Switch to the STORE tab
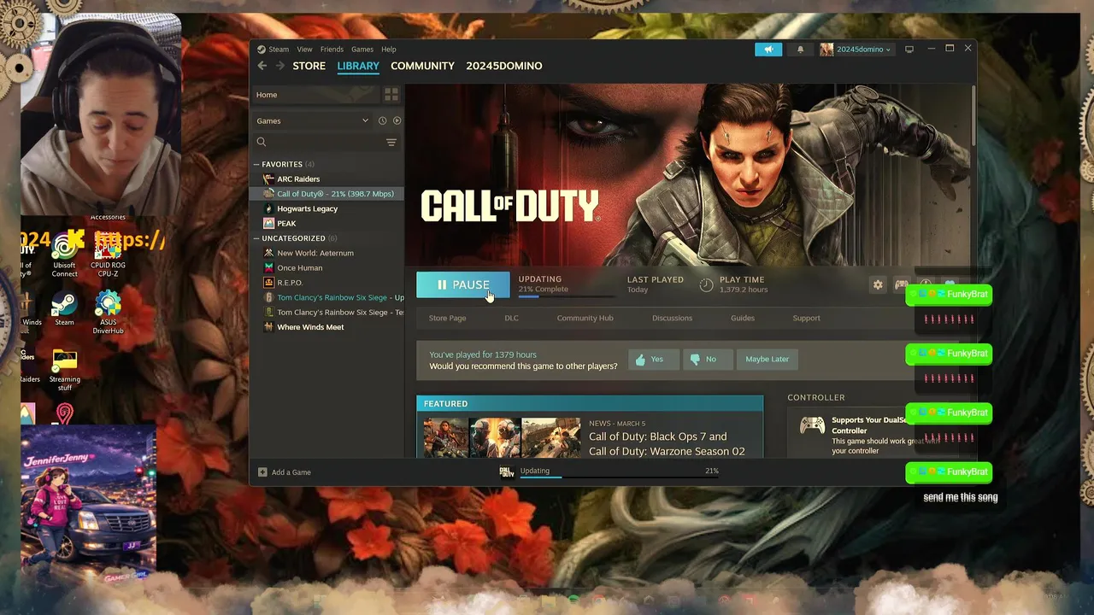 click(309, 66)
